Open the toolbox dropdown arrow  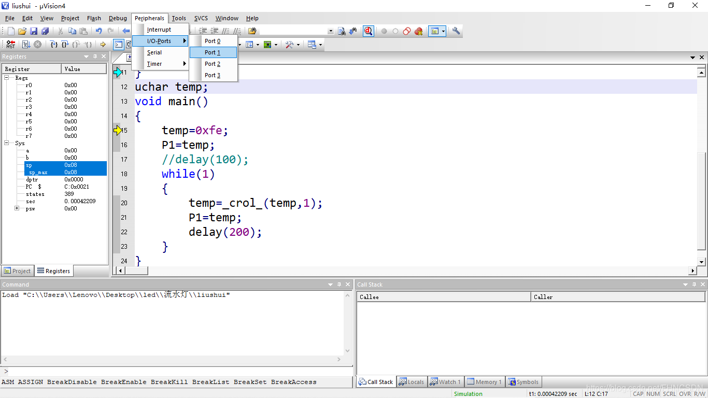(298, 45)
